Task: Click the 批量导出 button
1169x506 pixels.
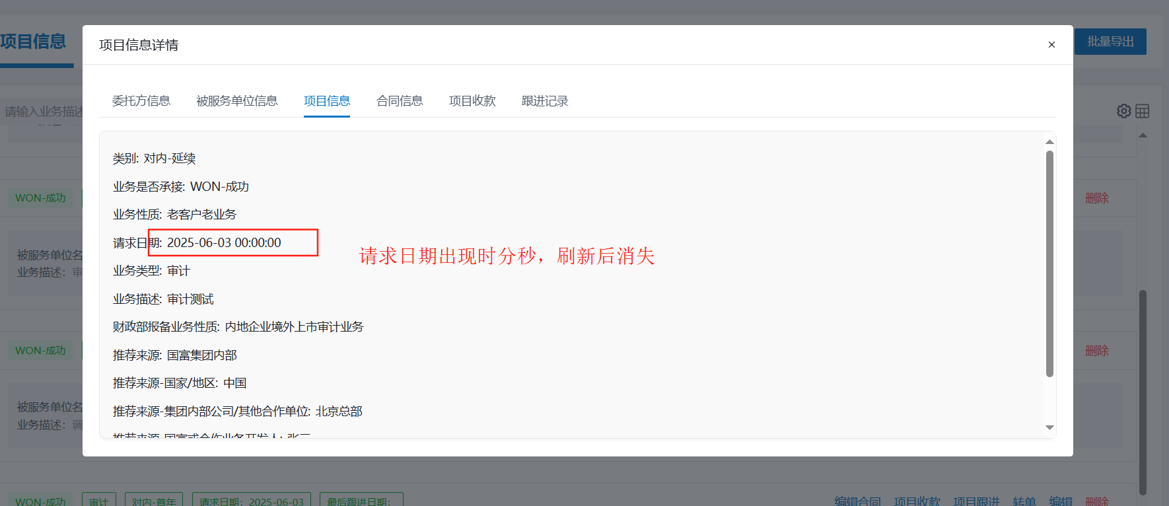Action: 1110,42
